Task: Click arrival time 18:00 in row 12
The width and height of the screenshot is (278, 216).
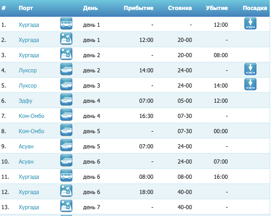Action: click(x=146, y=192)
